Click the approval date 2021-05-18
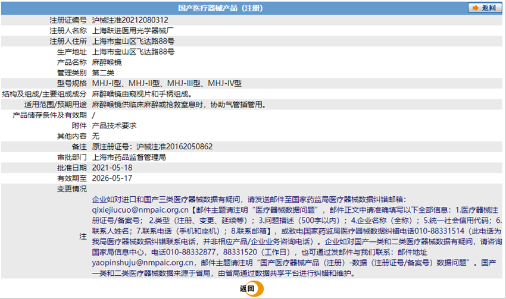 (112, 168)
